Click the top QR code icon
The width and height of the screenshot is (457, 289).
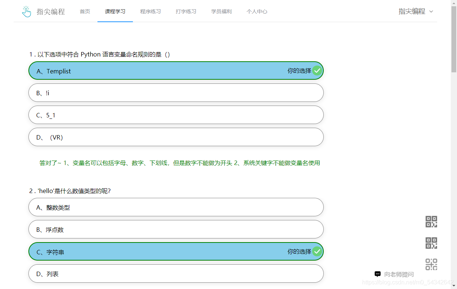(x=431, y=221)
